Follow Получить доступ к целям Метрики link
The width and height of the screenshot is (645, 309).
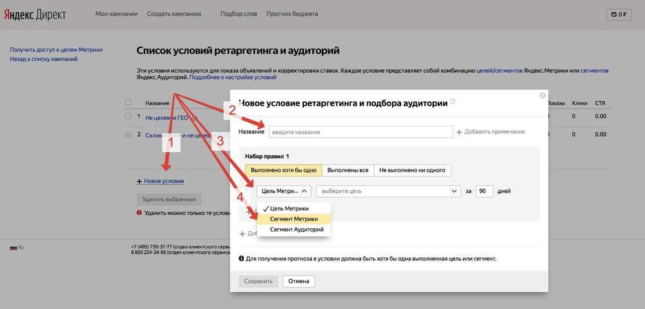tap(56, 50)
